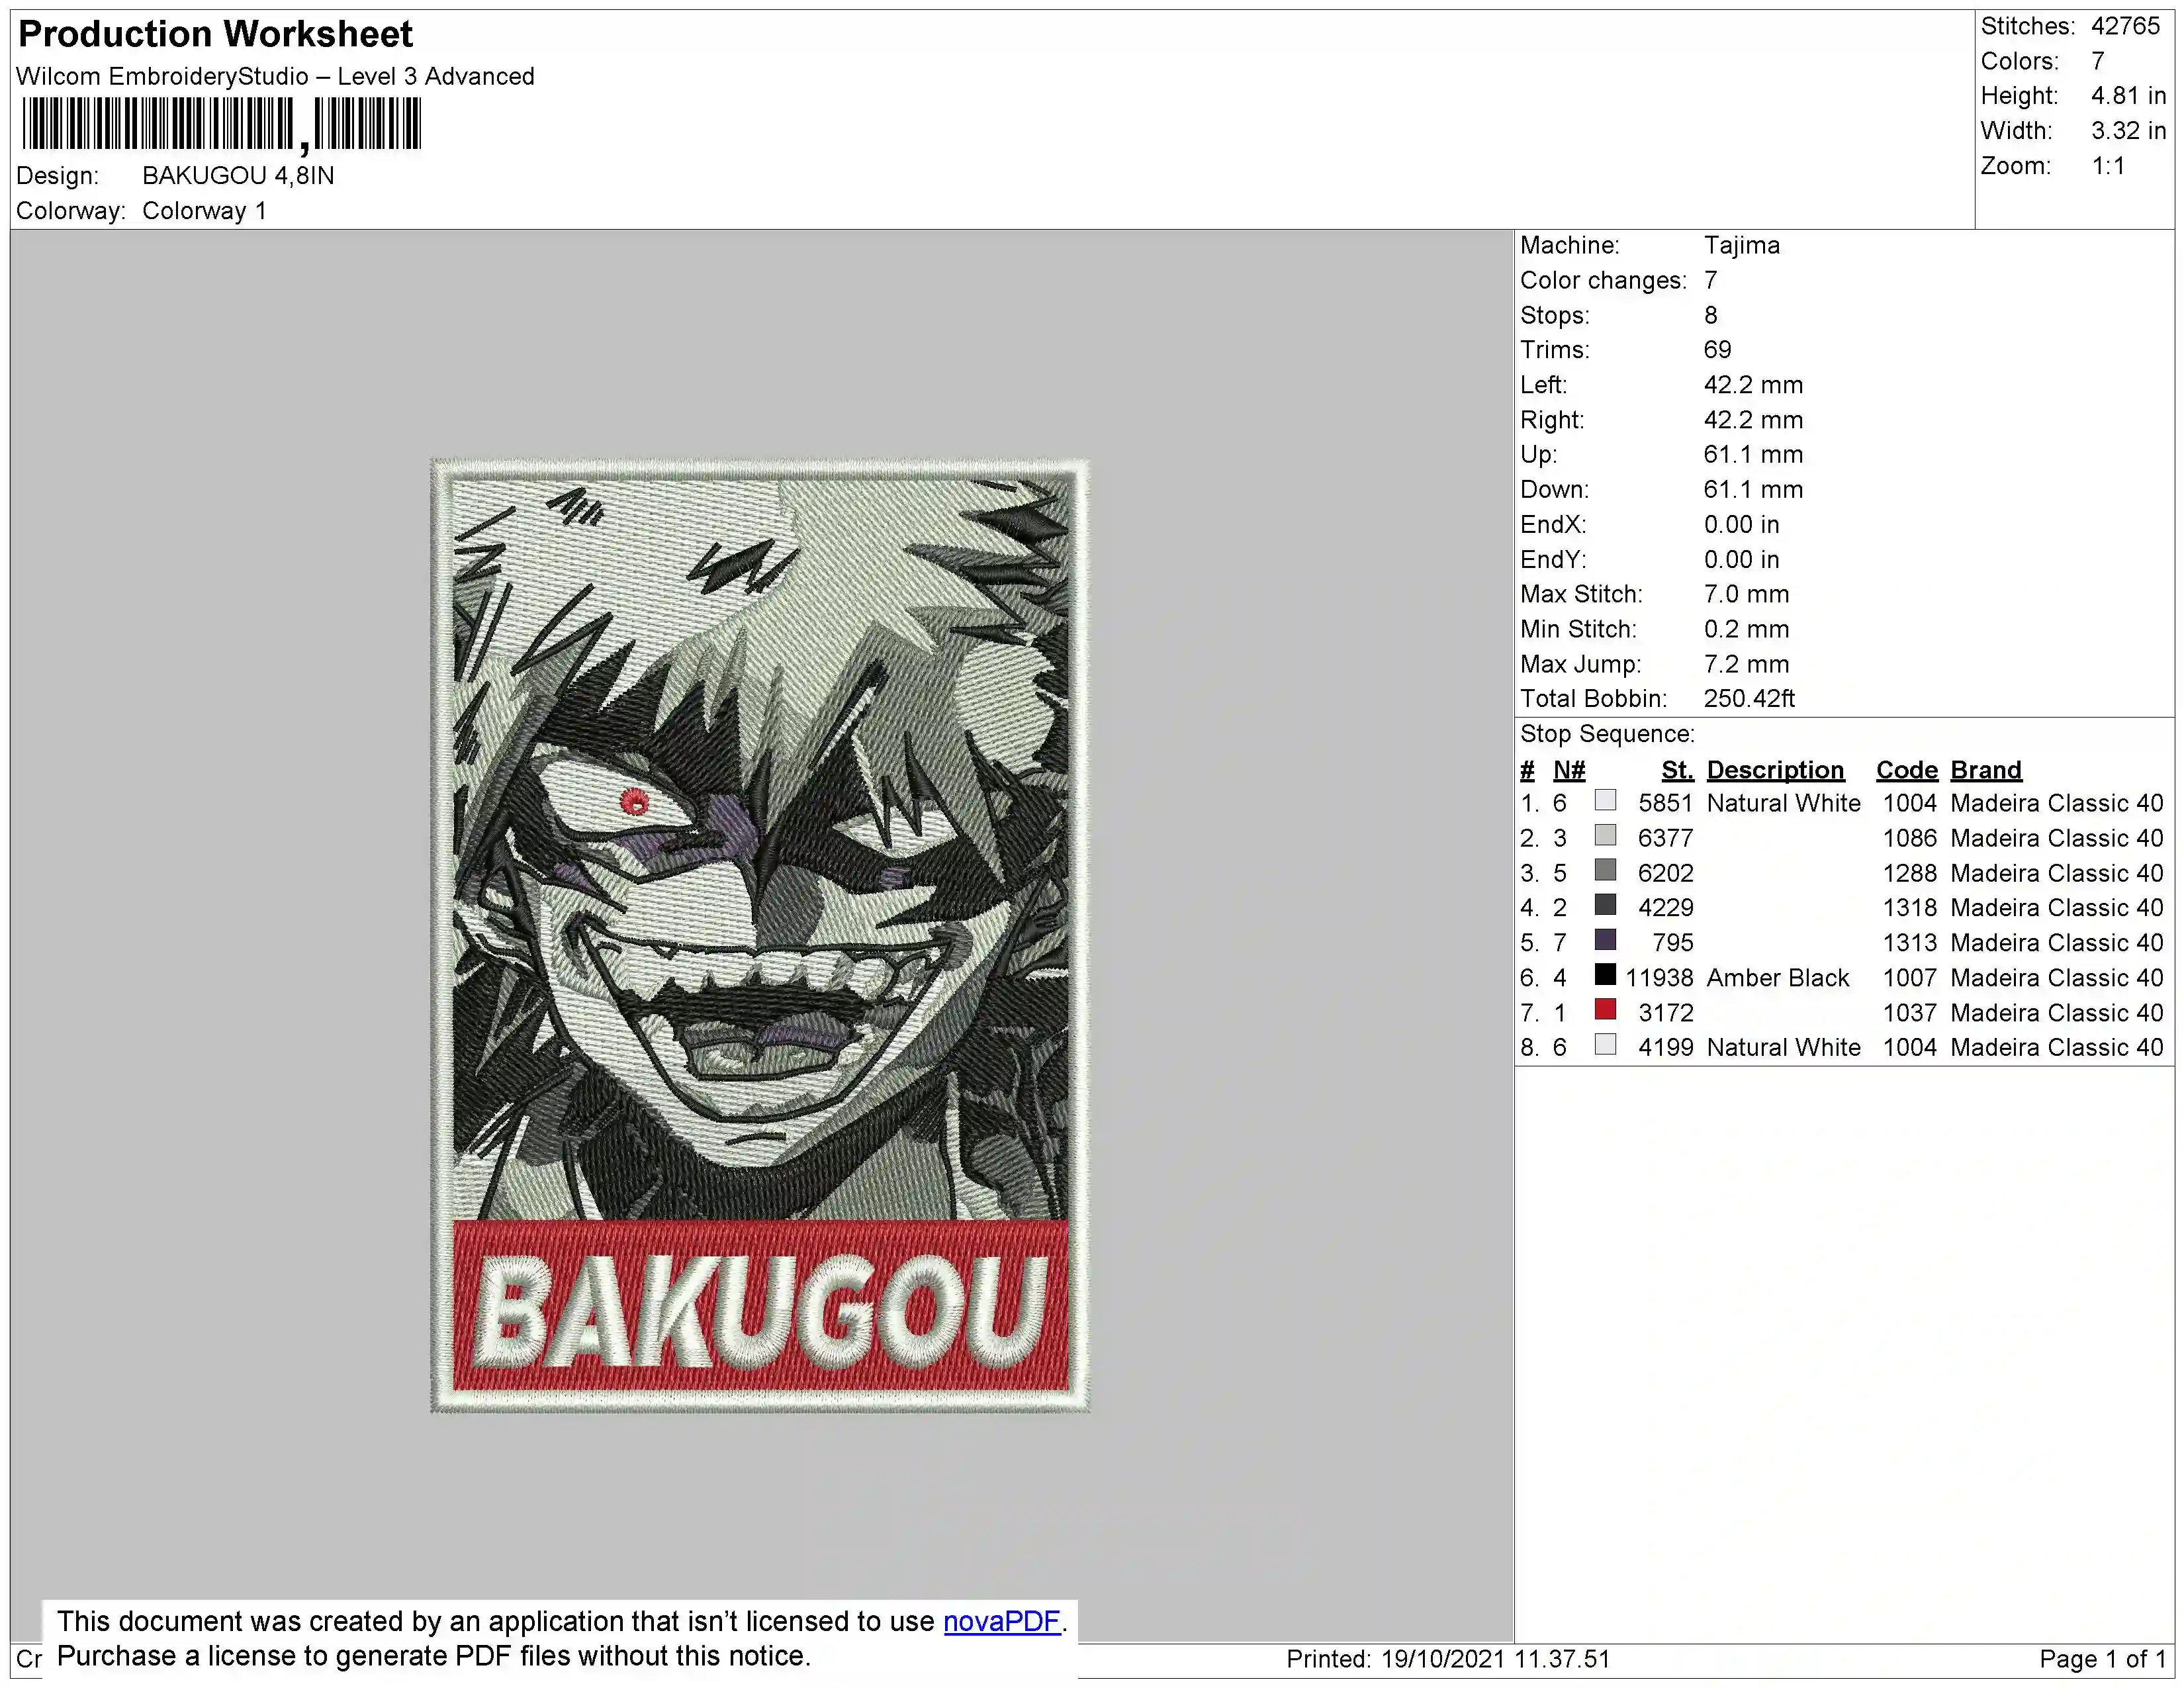Click the stitch count 4199 in row 8
Screen dimensions: 2184x1688
point(1665,1047)
